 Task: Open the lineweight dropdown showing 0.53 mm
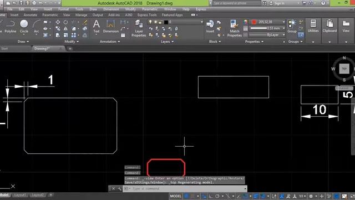click(x=268, y=28)
